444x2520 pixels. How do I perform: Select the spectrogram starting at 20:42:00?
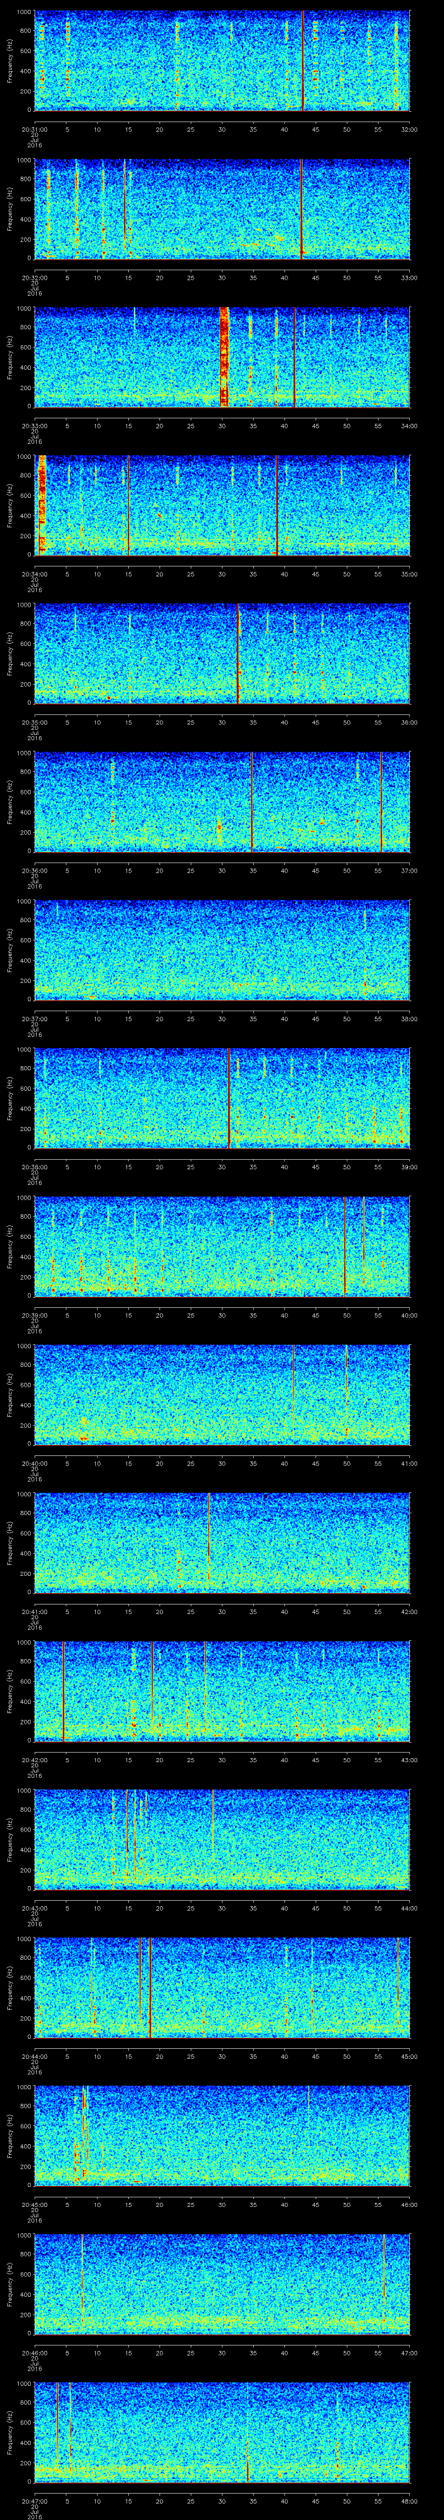coord(222,1691)
